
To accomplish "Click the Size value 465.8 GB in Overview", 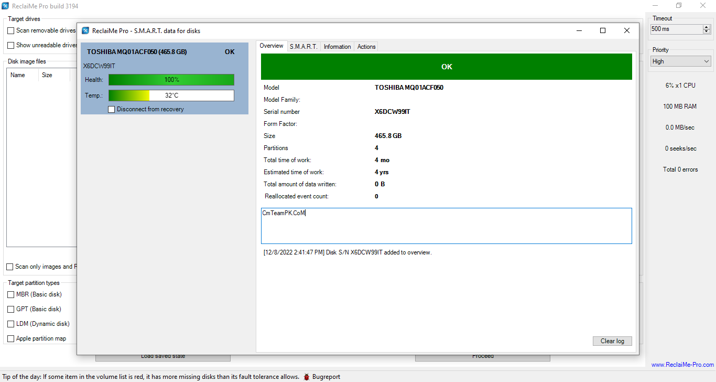I will click(388, 136).
